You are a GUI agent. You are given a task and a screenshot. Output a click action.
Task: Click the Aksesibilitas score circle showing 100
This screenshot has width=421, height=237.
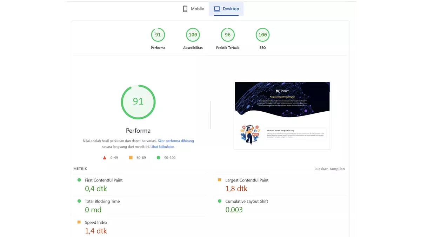point(193,34)
